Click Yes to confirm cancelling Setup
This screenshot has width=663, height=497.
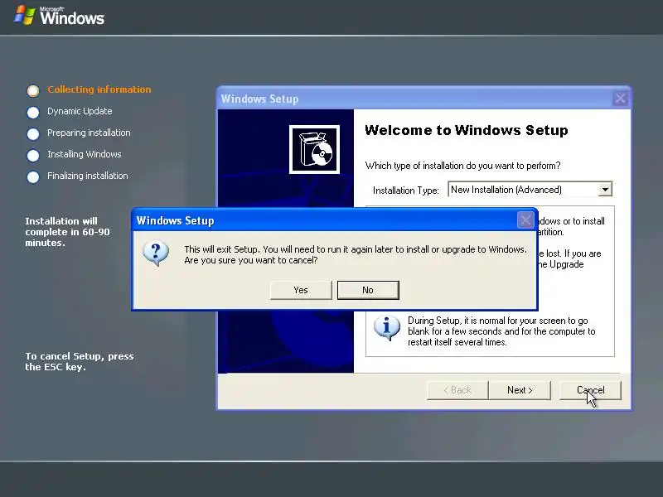[x=301, y=290]
